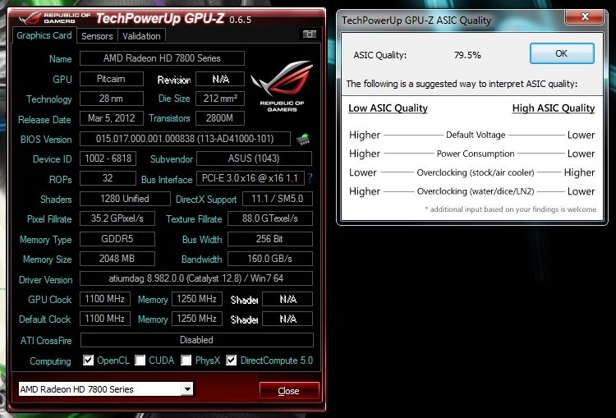Click the High ASIC Quality heading
The image size is (616, 418).
(x=554, y=108)
